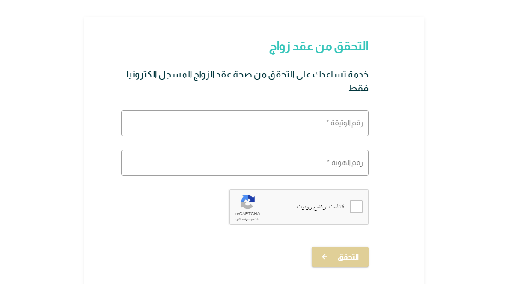Click the التحقق من عقد زواج heading
The height and width of the screenshot is (284, 512).
tap(319, 47)
